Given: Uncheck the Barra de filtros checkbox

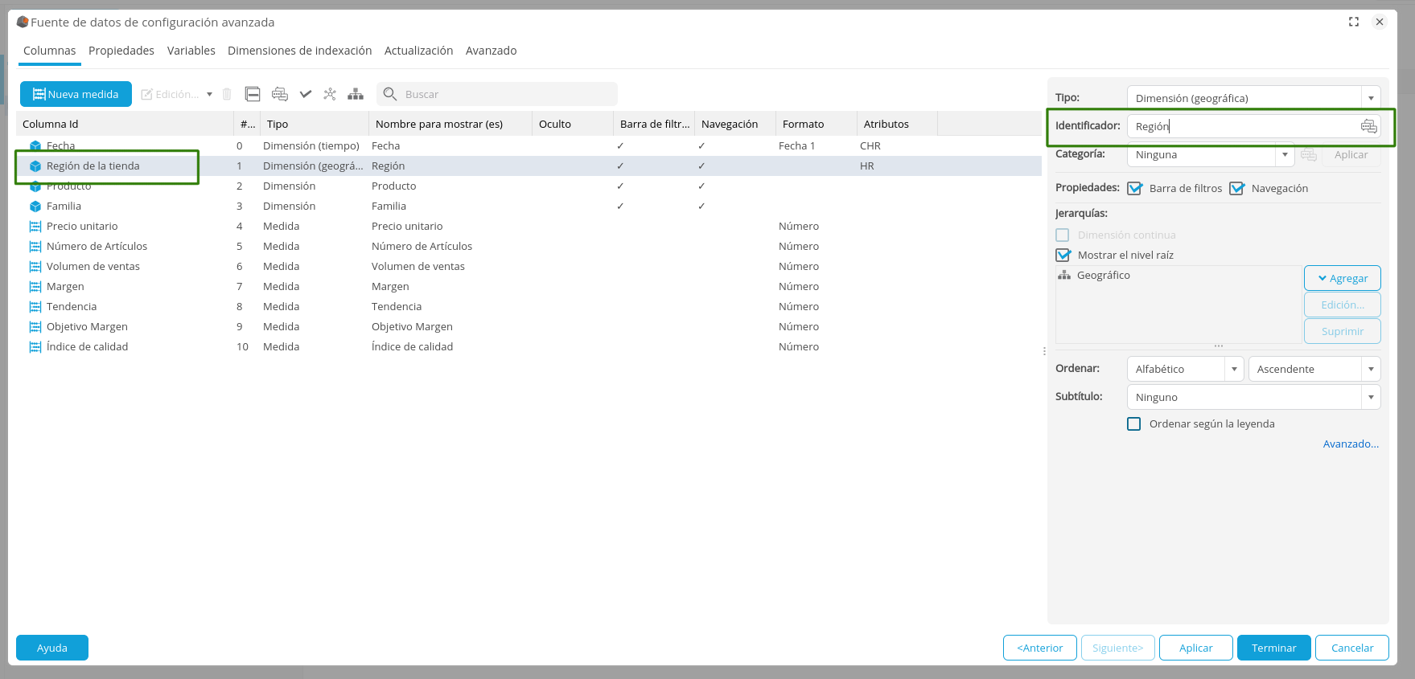Looking at the screenshot, I should point(1134,188).
